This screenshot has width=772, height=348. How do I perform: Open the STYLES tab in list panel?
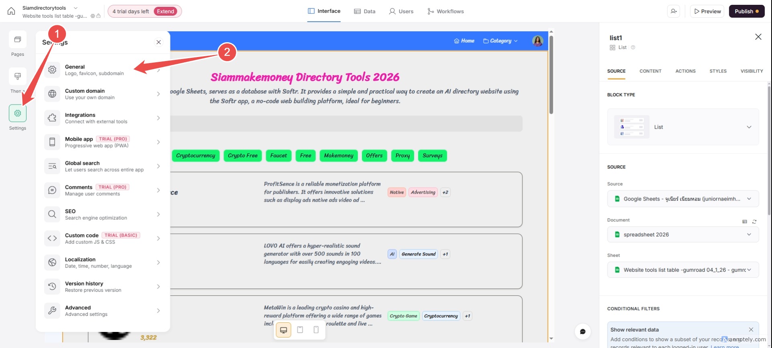pyautogui.click(x=718, y=71)
